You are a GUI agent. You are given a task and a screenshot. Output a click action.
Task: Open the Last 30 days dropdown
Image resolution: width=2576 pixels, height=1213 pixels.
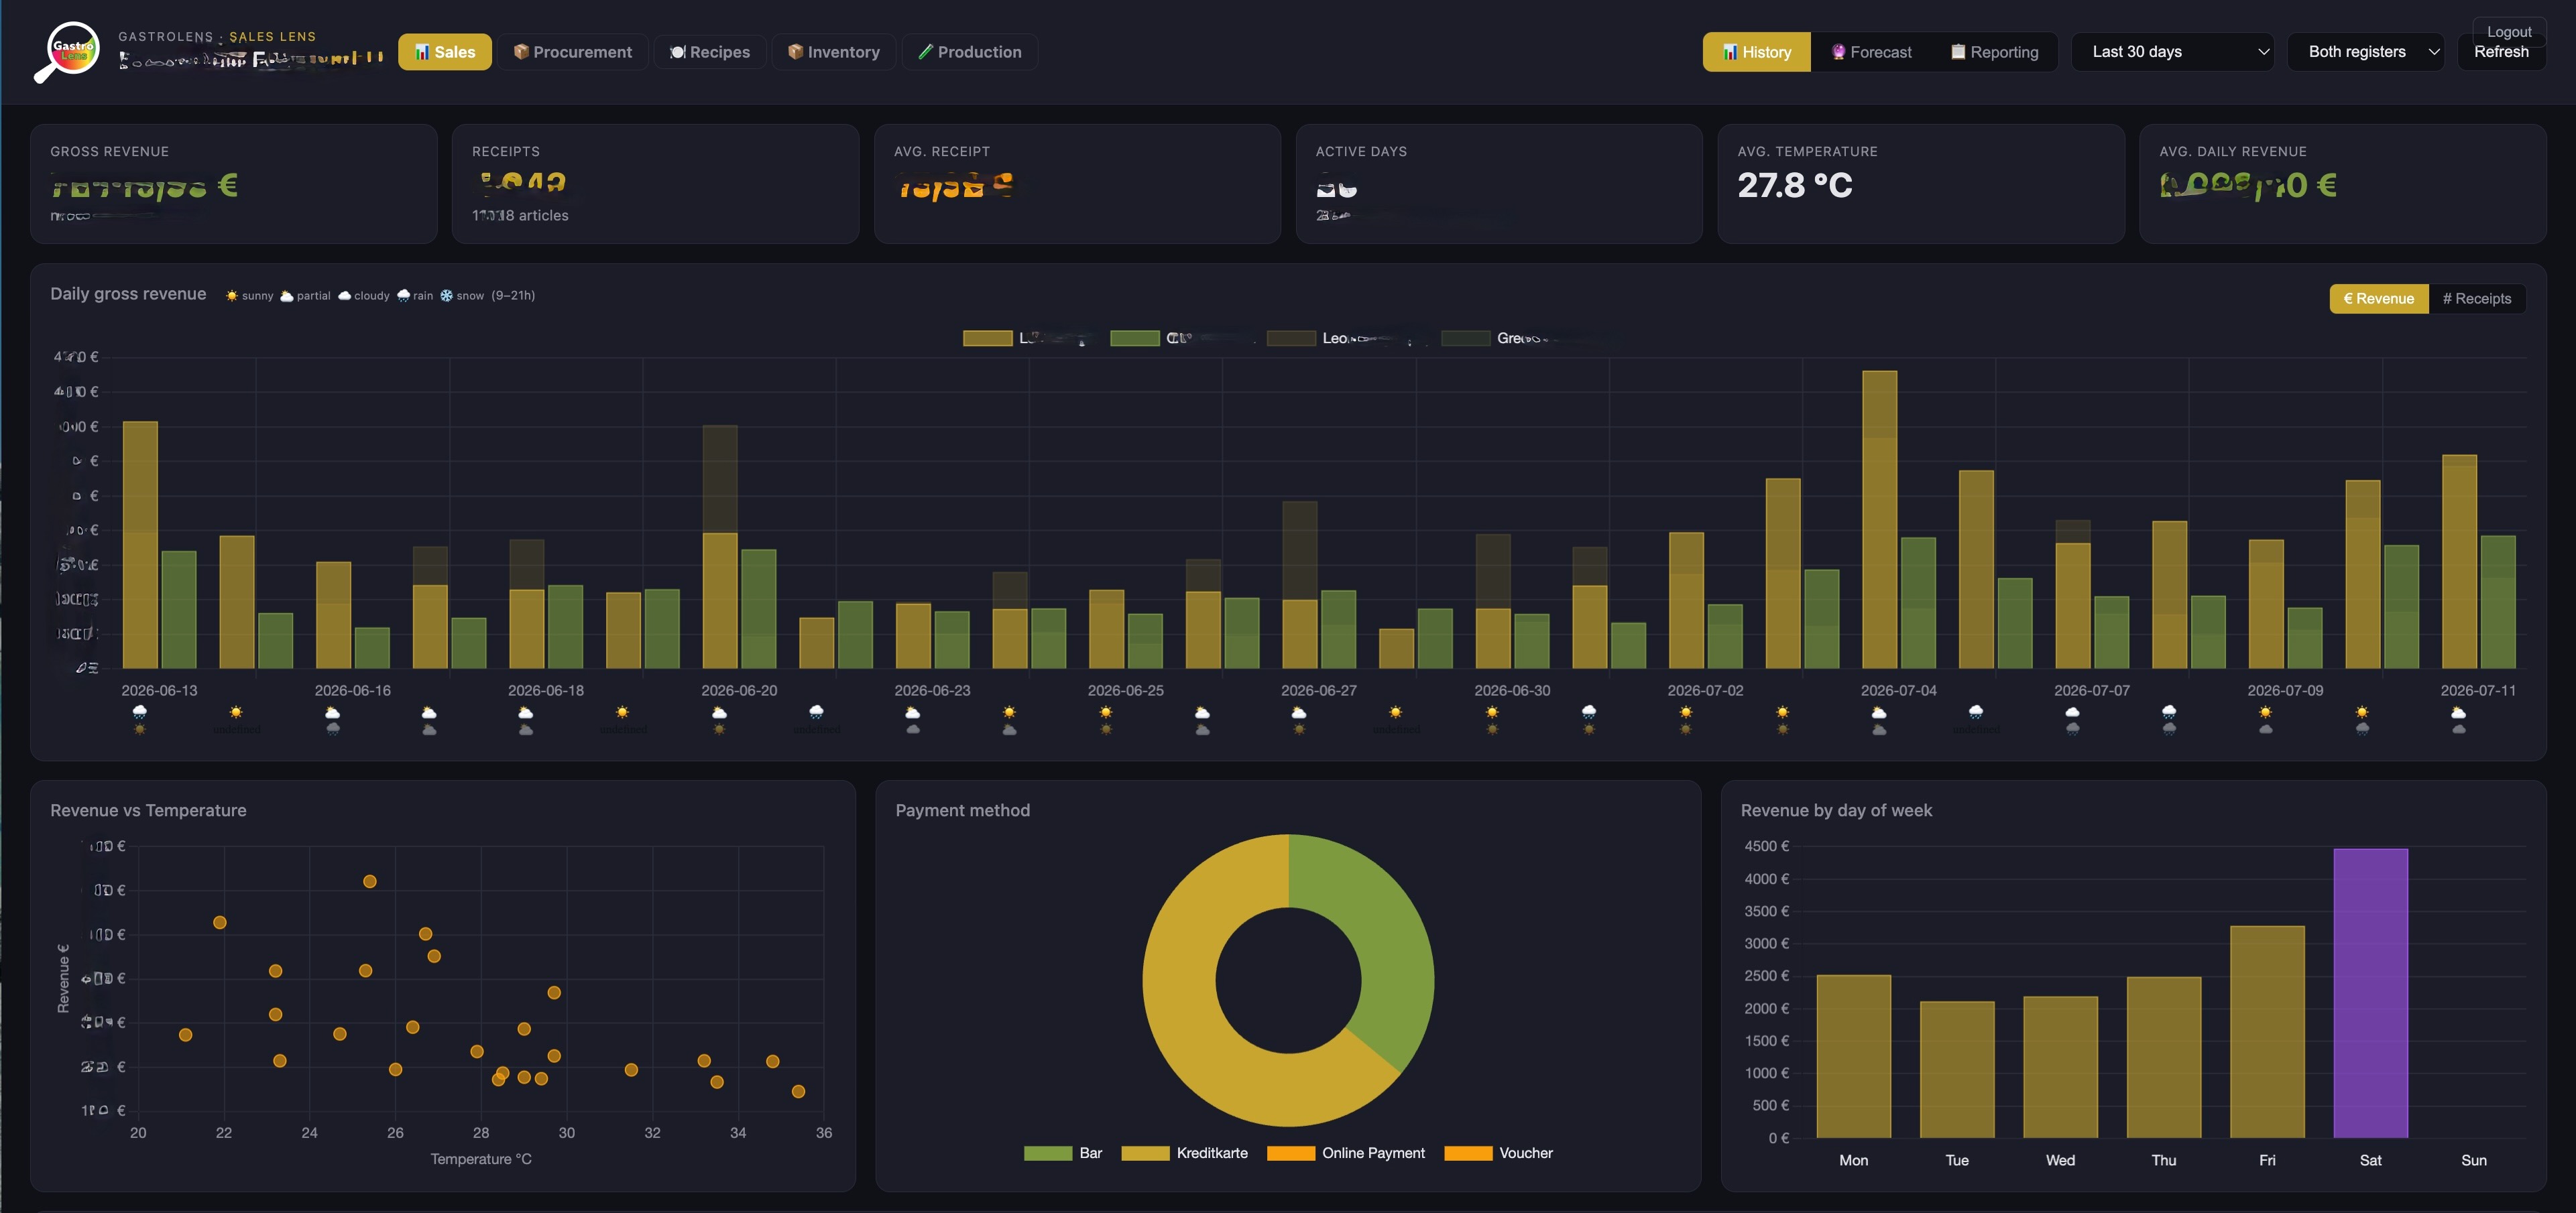[2172, 52]
